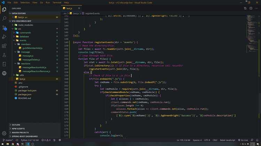Viewport: 261px width, 146px height.
Task: Open the Manage gear in activity bar
Action: point(4,133)
